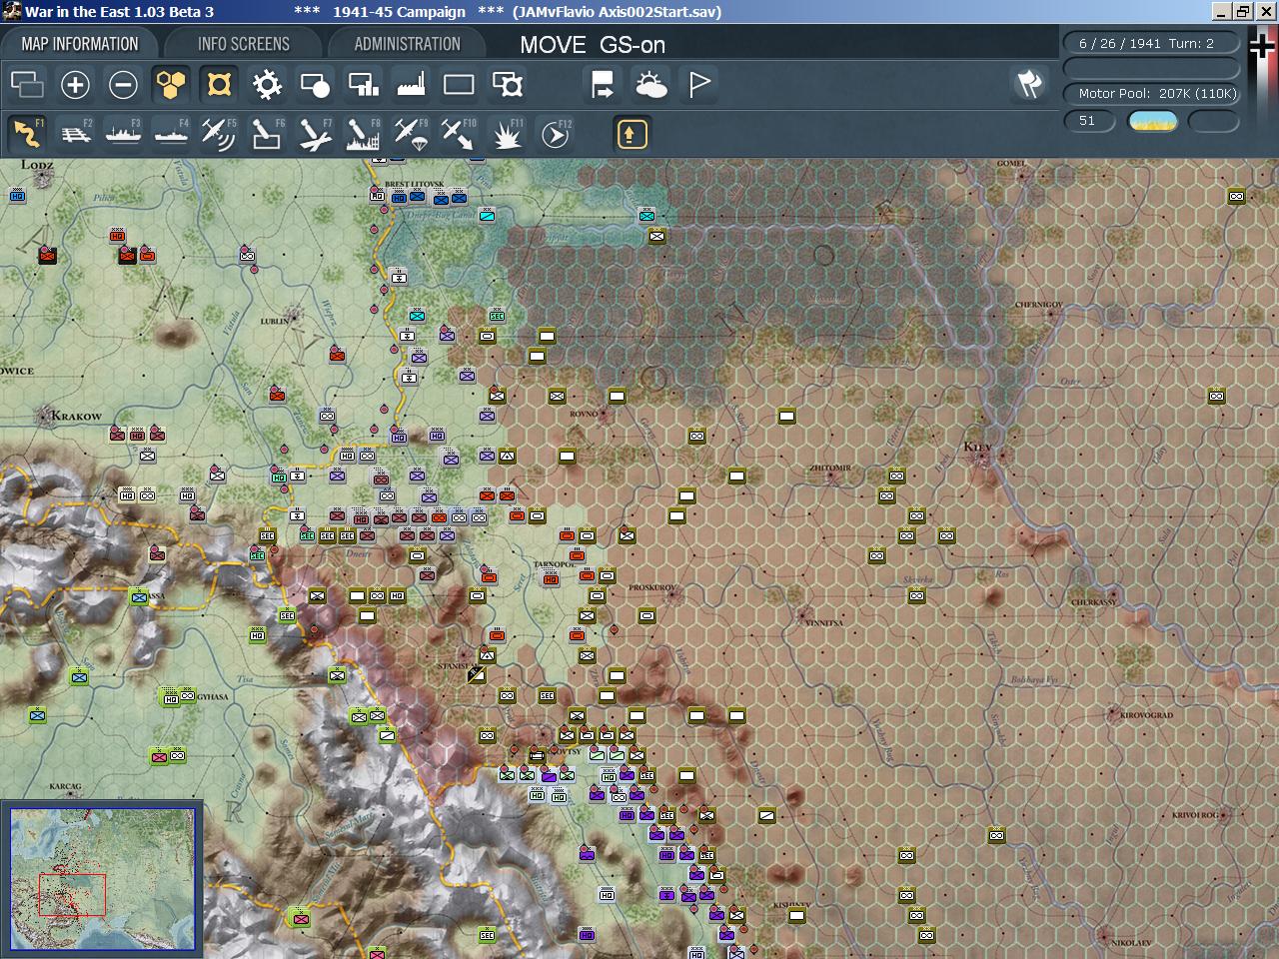This screenshot has width=1279, height=959.
Task: Minimize the War in the East window
Action: point(1221,11)
